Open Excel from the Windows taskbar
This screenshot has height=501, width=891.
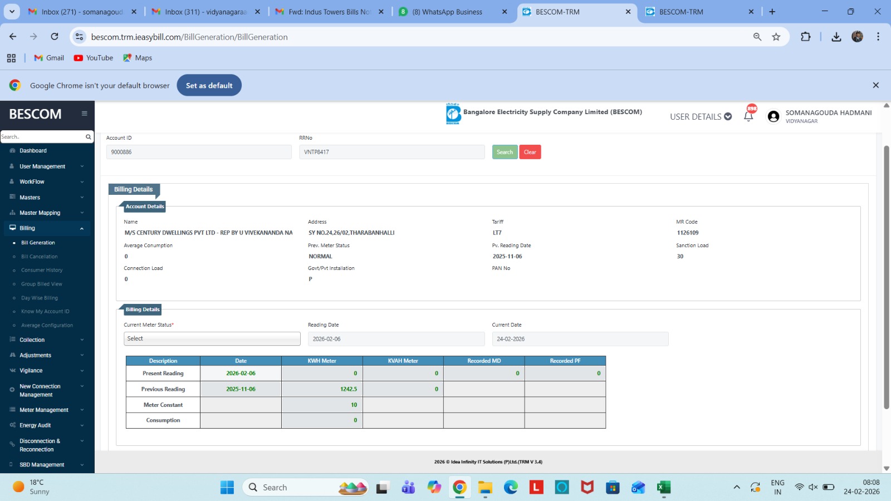pos(663,488)
